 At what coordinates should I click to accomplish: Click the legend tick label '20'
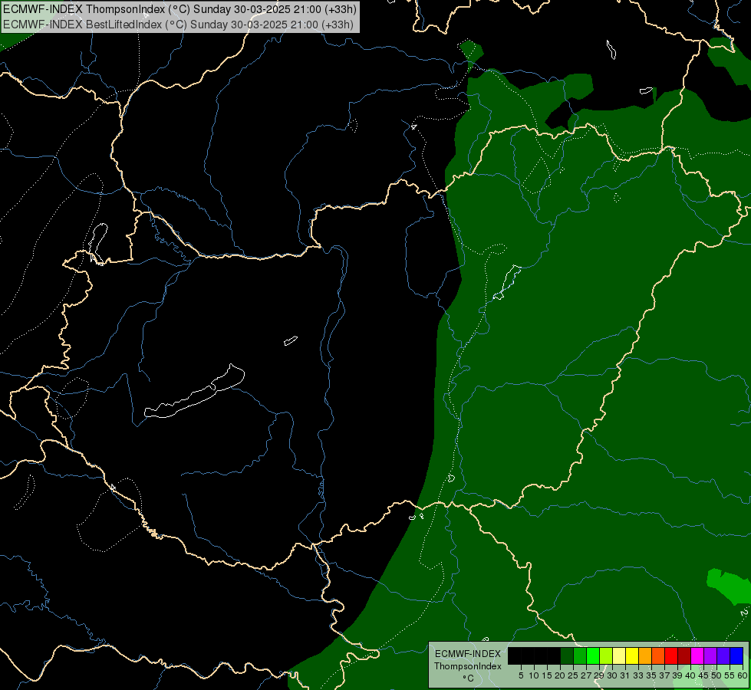[560, 675]
